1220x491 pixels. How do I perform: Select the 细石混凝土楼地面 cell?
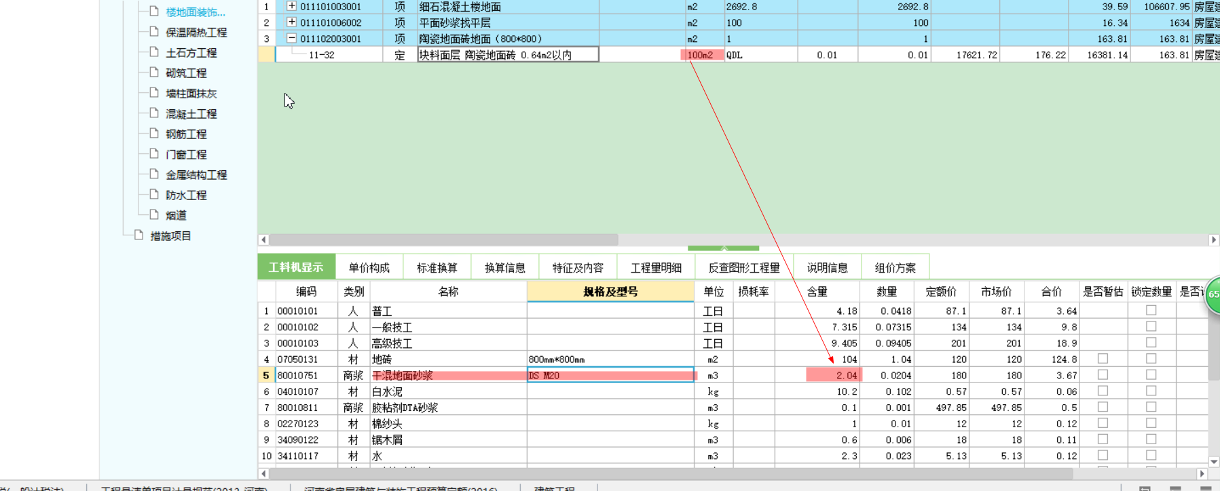click(x=508, y=7)
